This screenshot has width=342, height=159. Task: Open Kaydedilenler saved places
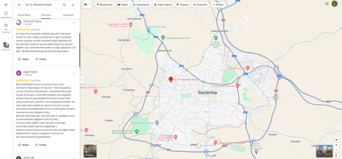coord(6,15)
